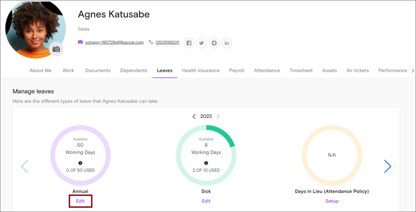Open the Instagram profile icon

pyautogui.click(x=214, y=43)
